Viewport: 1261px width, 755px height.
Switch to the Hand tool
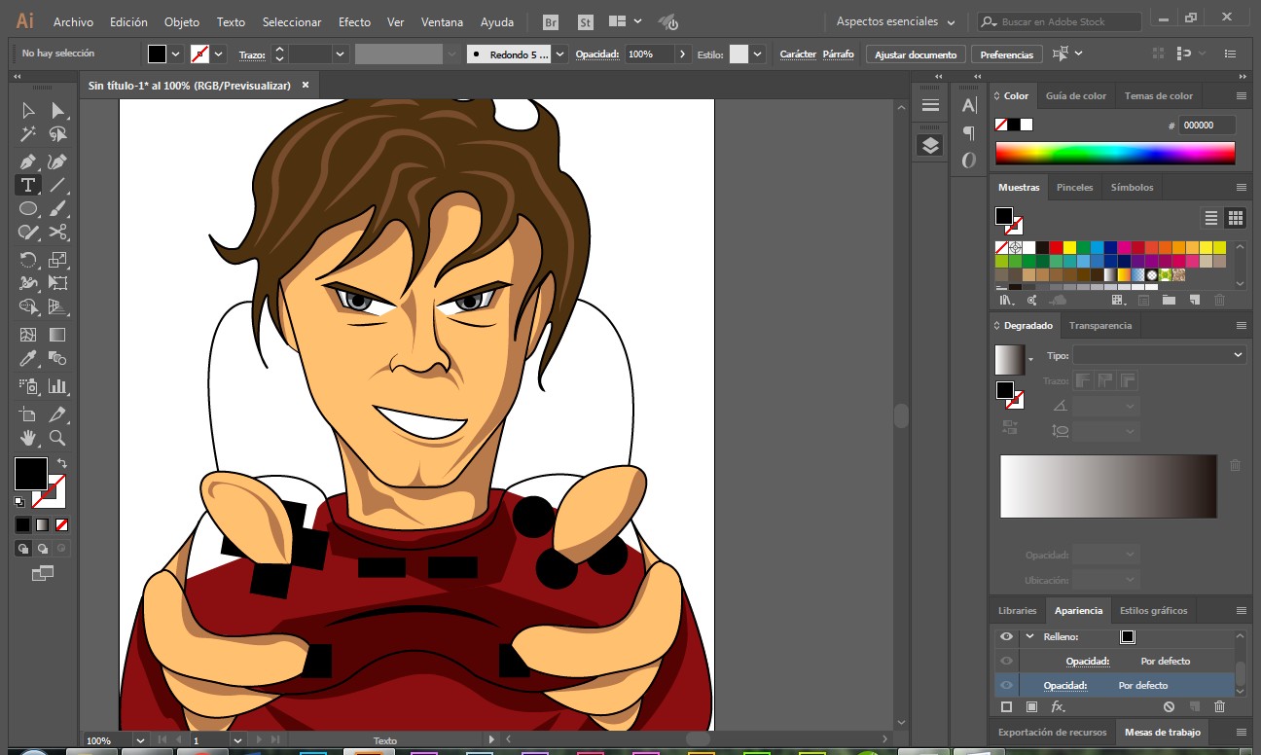tap(28, 438)
